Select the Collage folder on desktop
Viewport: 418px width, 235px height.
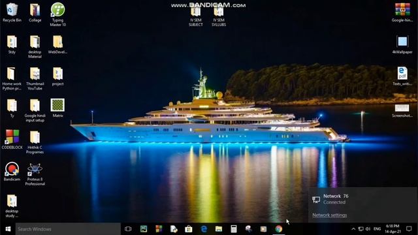(x=35, y=12)
